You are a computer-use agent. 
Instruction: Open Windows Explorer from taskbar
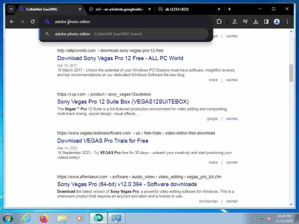(62, 218)
